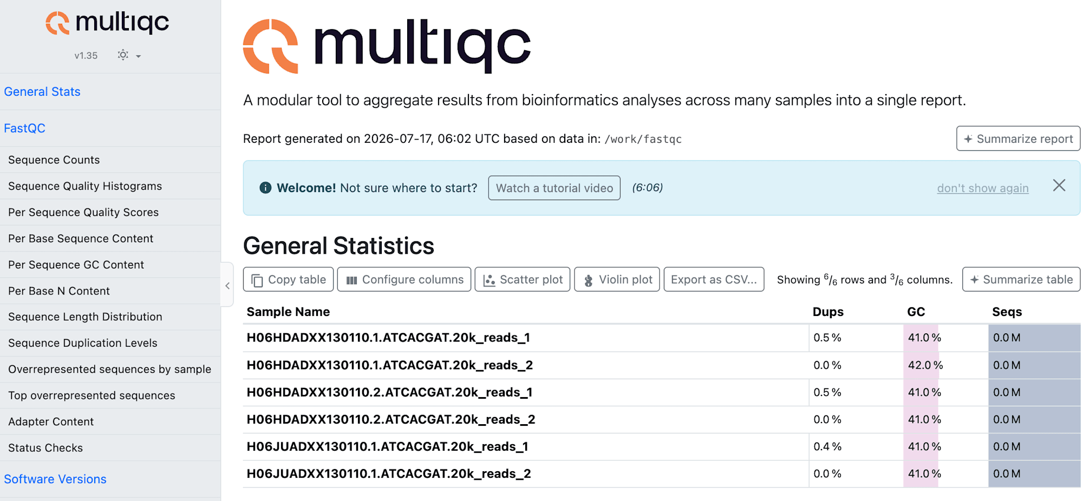This screenshot has height=501, width=1083.
Task: Jump to Software Versions section
Action: (x=55, y=479)
